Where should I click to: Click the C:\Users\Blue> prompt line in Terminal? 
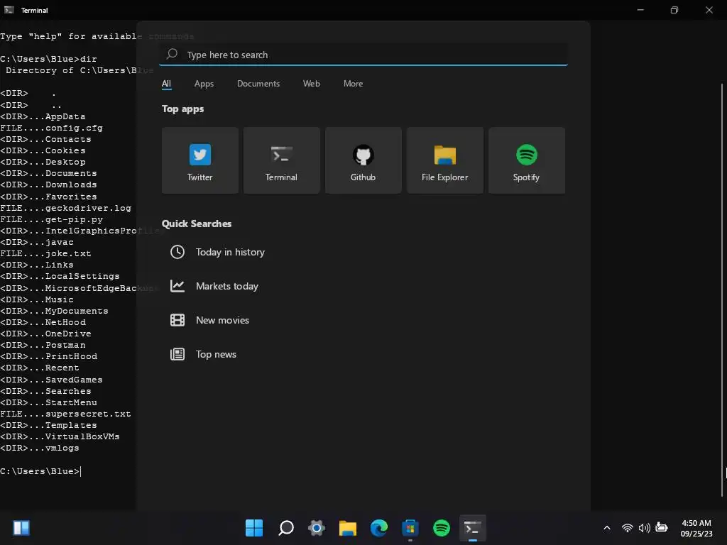click(40, 471)
